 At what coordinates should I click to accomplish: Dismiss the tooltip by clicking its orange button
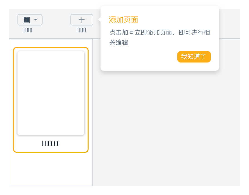[x=194, y=57]
